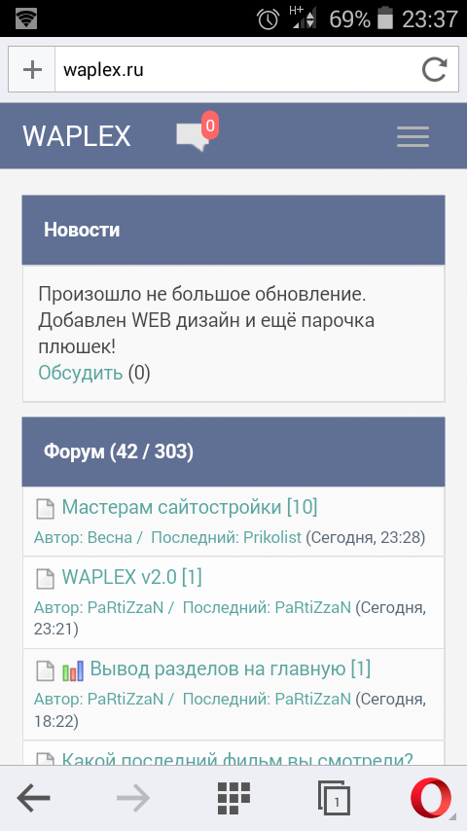Open the Opera menu logo
Image resolution: width=467 pixels, height=831 pixels.
432,798
